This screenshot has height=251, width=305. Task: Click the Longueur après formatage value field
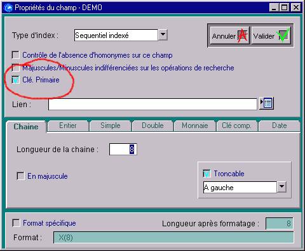(280, 223)
